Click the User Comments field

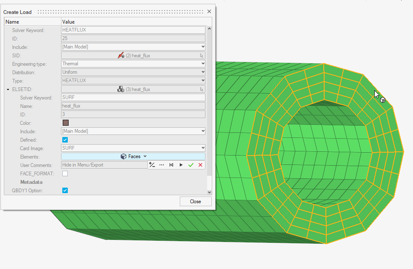pyautogui.click(x=104, y=165)
